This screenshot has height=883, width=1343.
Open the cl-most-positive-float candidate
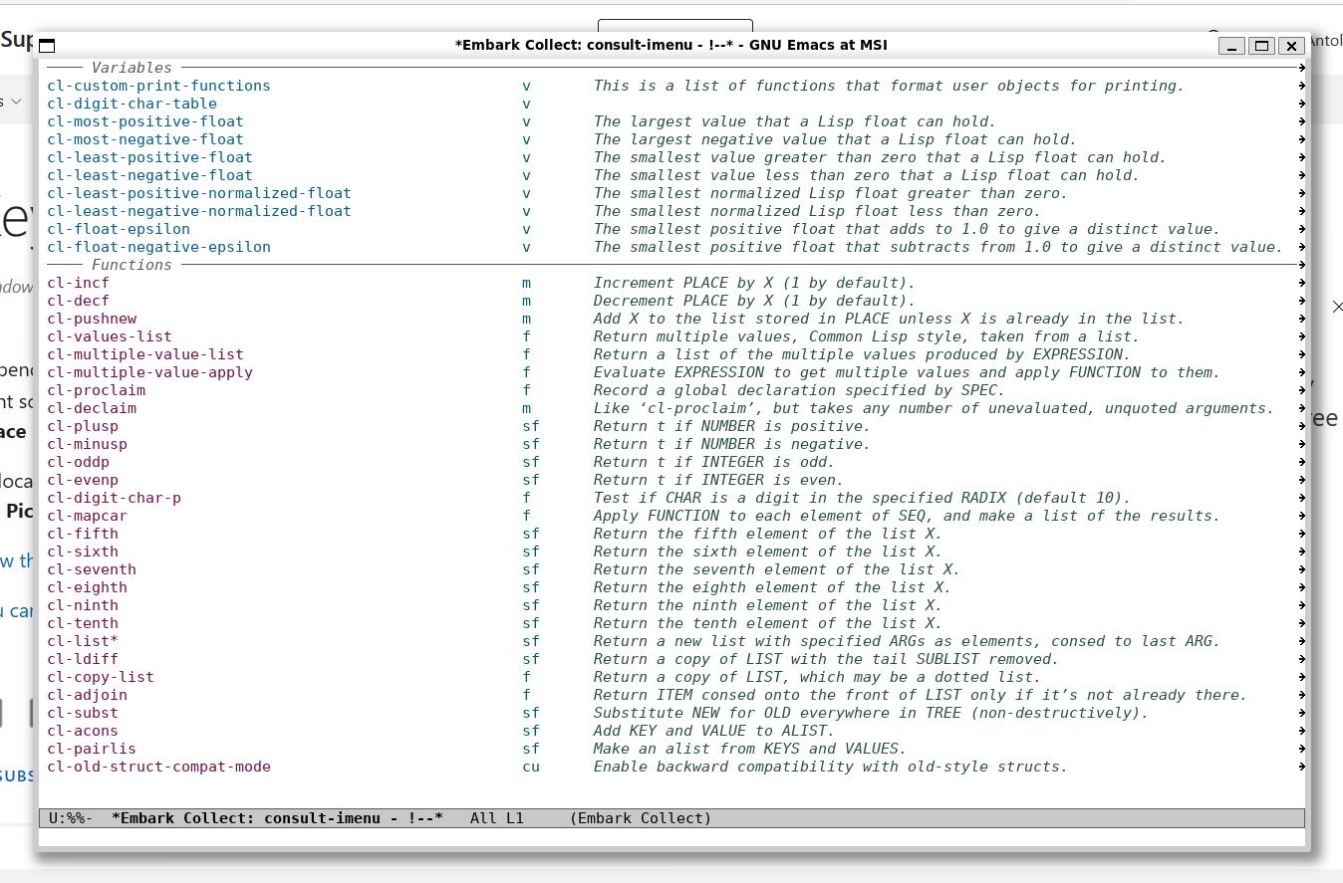tap(145, 121)
